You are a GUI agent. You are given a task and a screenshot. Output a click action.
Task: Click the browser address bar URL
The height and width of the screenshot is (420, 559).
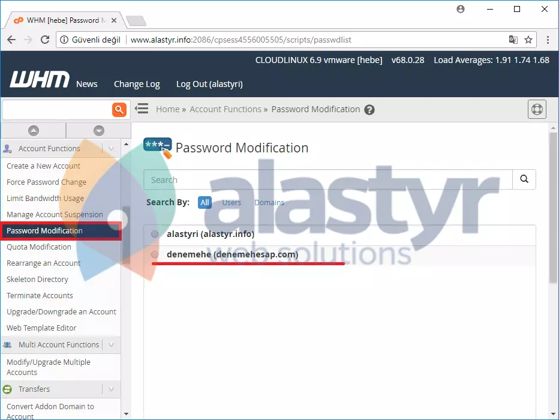(x=241, y=40)
